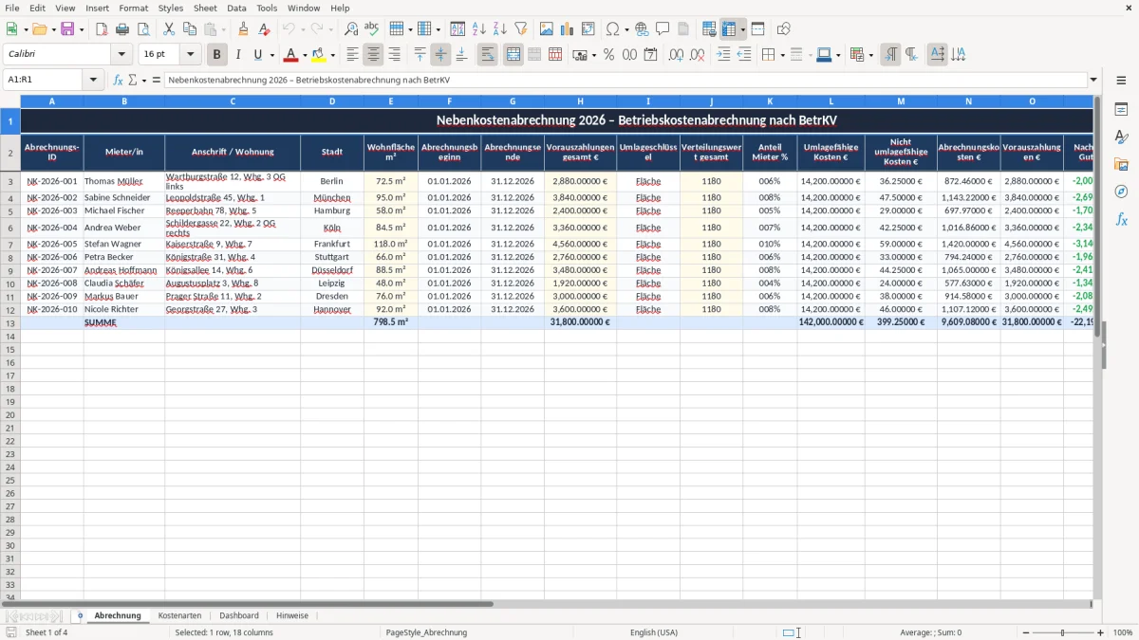Image resolution: width=1139 pixels, height=640 pixels.
Task: Expand the formula bar arrow
Action: click(x=1094, y=80)
